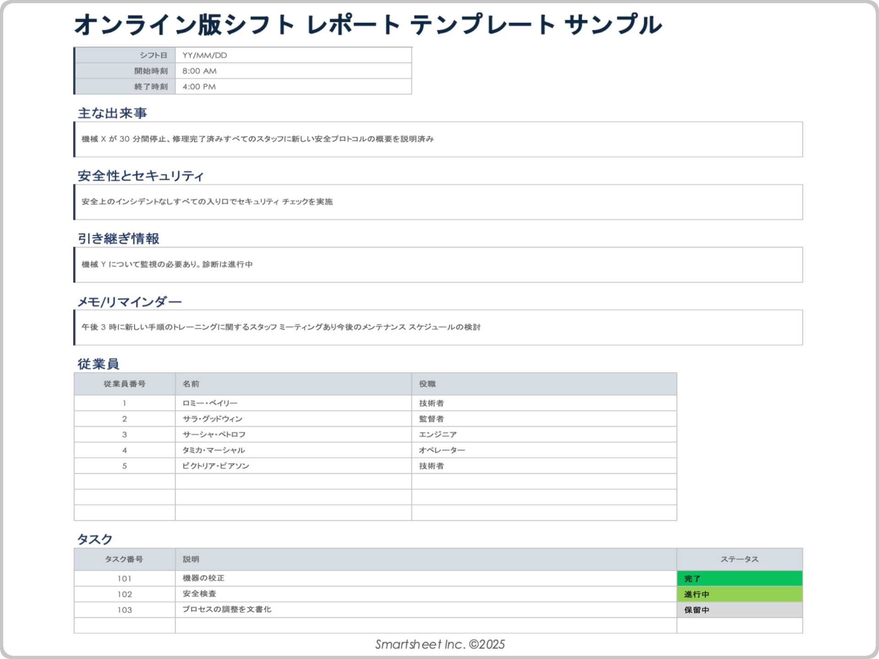
Task: Select the 開始時刻 8:00 AM cell
Action: tap(293, 71)
